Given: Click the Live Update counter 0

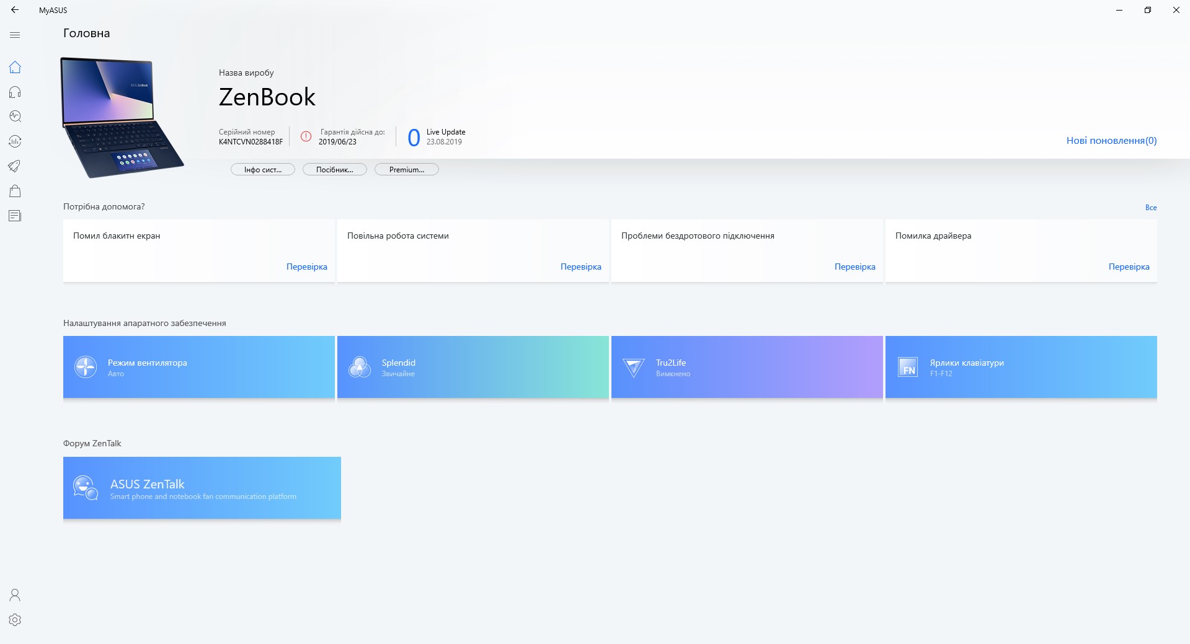Looking at the screenshot, I should coord(414,137).
